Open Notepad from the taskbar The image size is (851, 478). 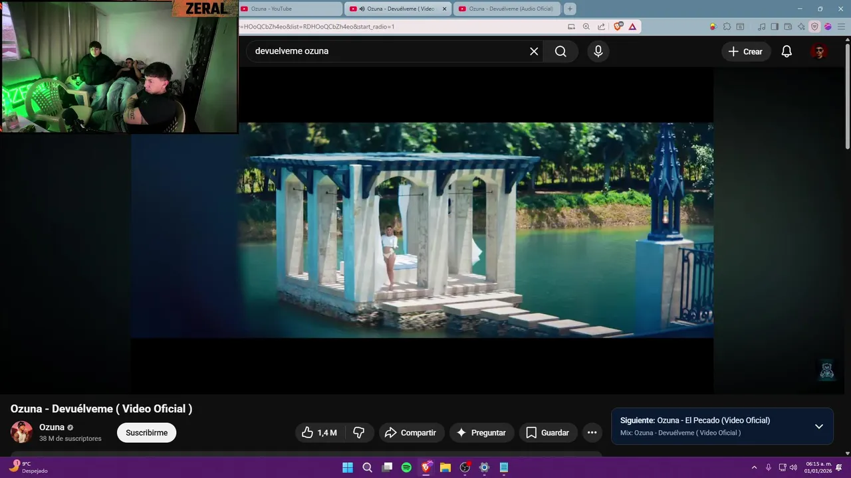(x=504, y=467)
